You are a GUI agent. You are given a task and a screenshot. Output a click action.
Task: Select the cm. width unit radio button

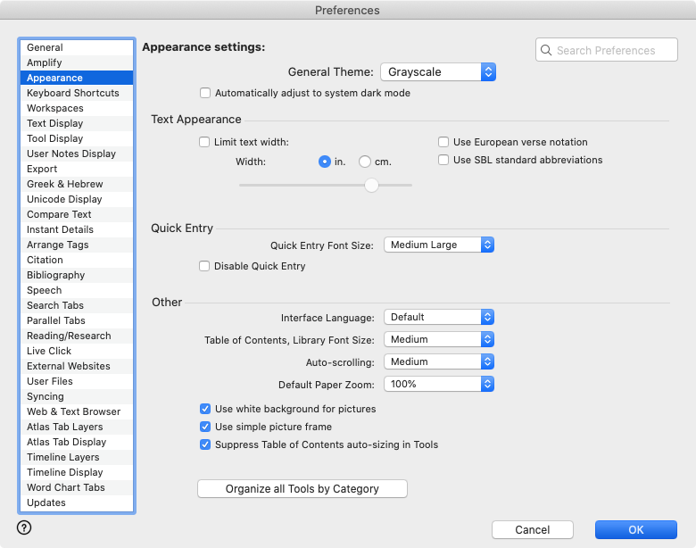click(x=365, y=162)
